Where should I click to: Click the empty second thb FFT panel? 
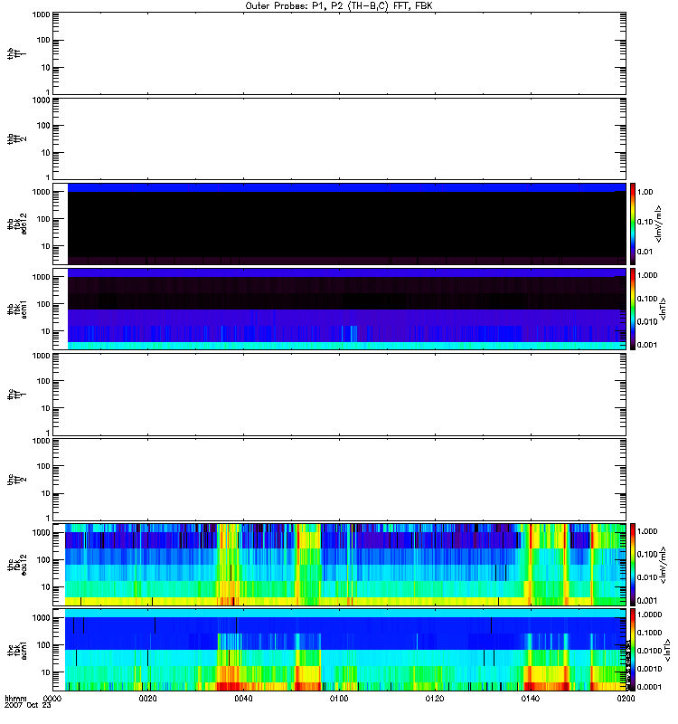[339, 137]
